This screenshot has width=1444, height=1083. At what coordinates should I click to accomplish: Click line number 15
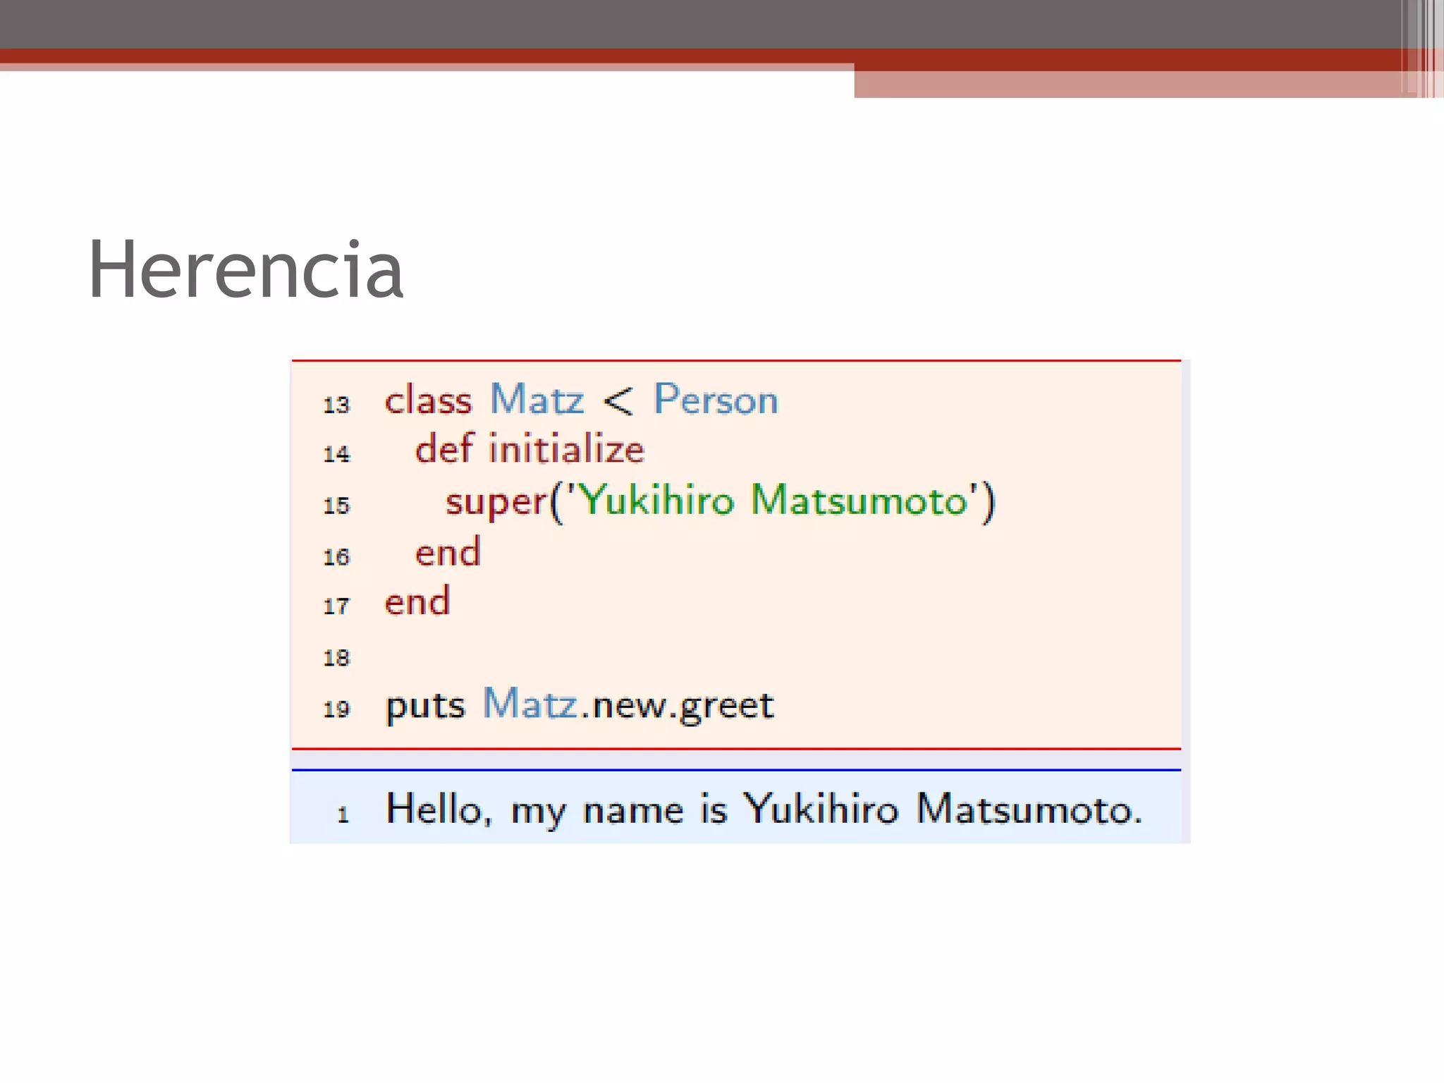click(x=336, y=506)
